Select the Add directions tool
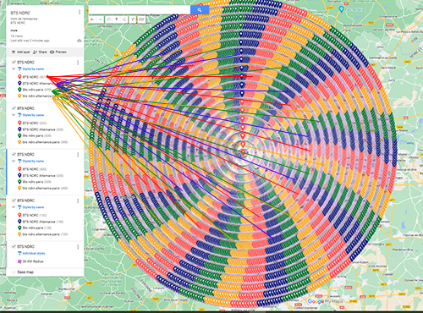This screenshot has width=423, height=313. point(133,19)
